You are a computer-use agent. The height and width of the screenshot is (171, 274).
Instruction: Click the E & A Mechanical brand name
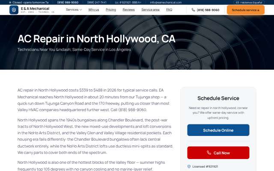[x=35, y=9]
